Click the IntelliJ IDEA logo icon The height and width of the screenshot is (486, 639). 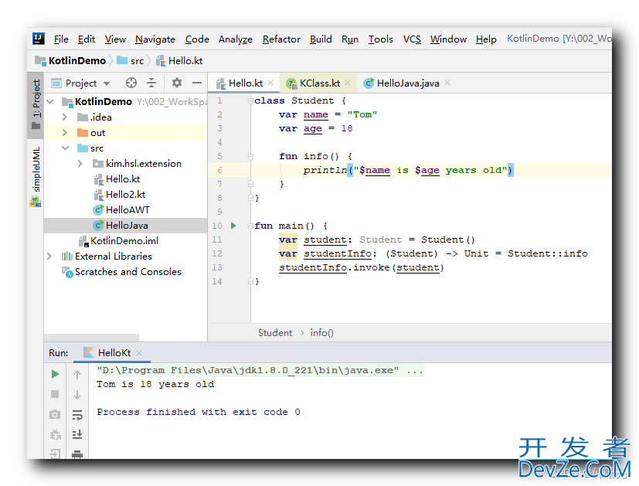[x=39, y=39]
